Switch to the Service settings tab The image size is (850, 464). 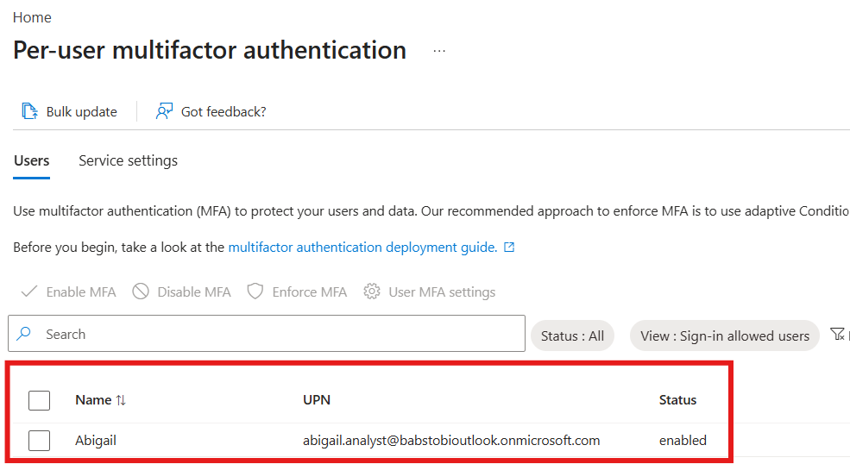128,161
